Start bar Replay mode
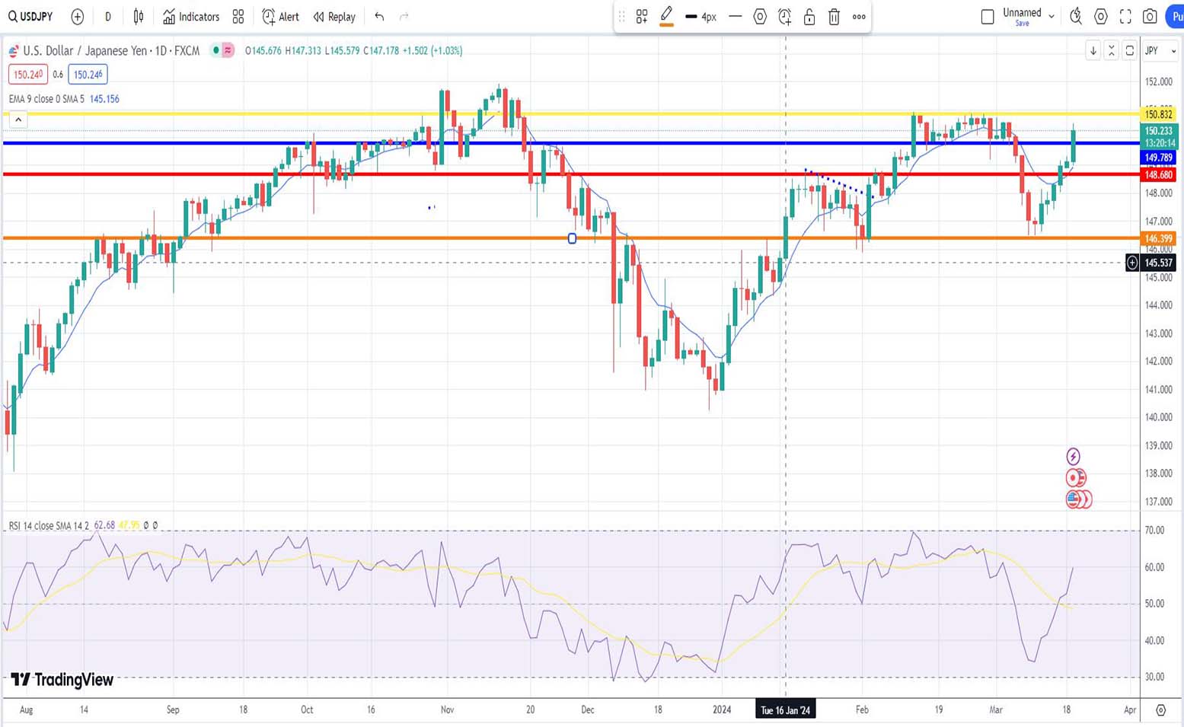This screenshot has height=727, width=1184. coord(334,17)
